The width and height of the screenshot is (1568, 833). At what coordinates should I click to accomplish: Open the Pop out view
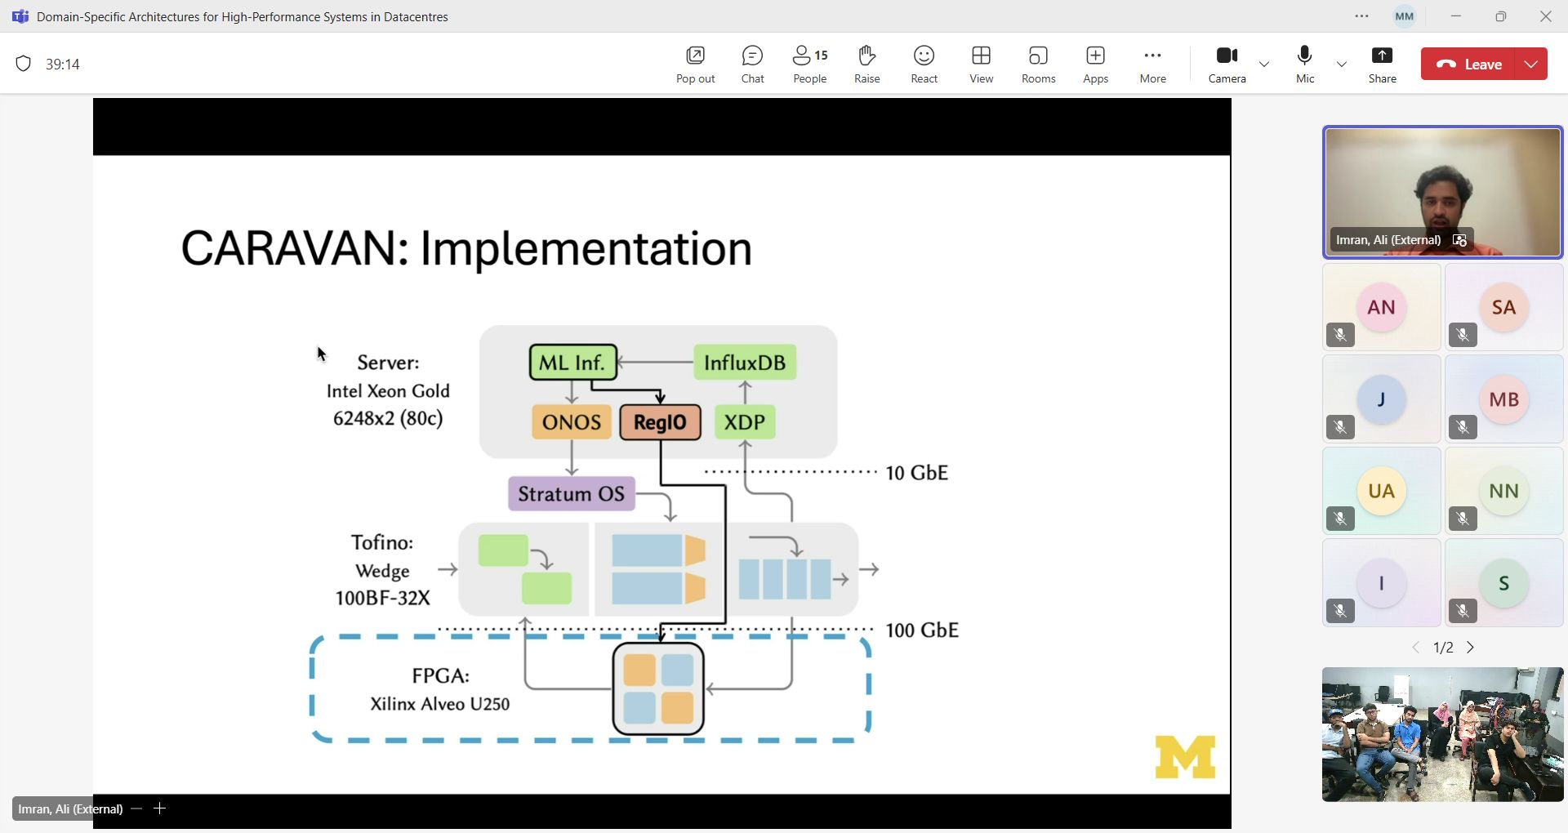click(695, 65)
